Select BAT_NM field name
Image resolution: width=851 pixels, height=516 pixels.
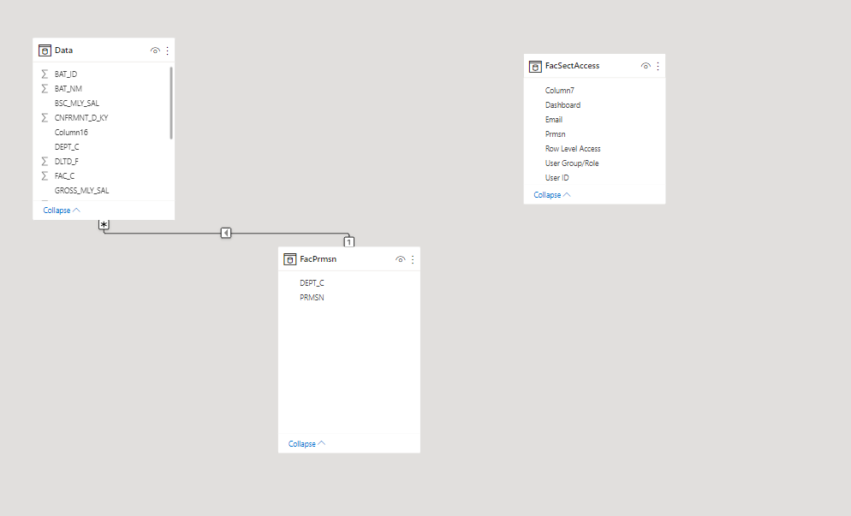(x=68, y=88)
